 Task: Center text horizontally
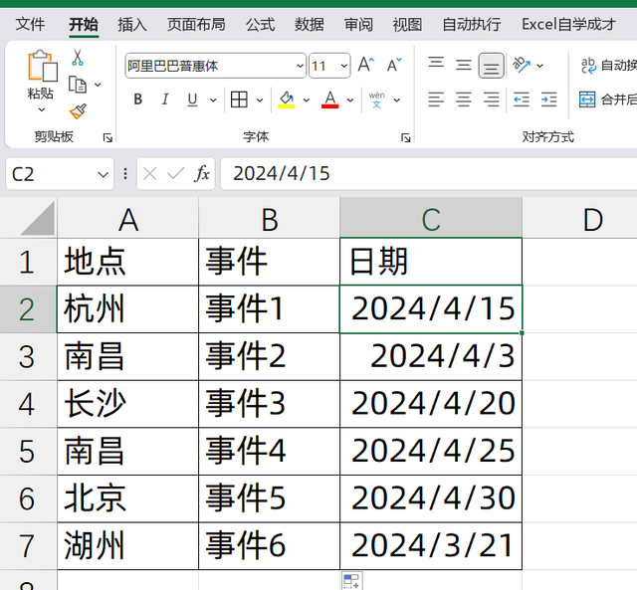[463, 99]
